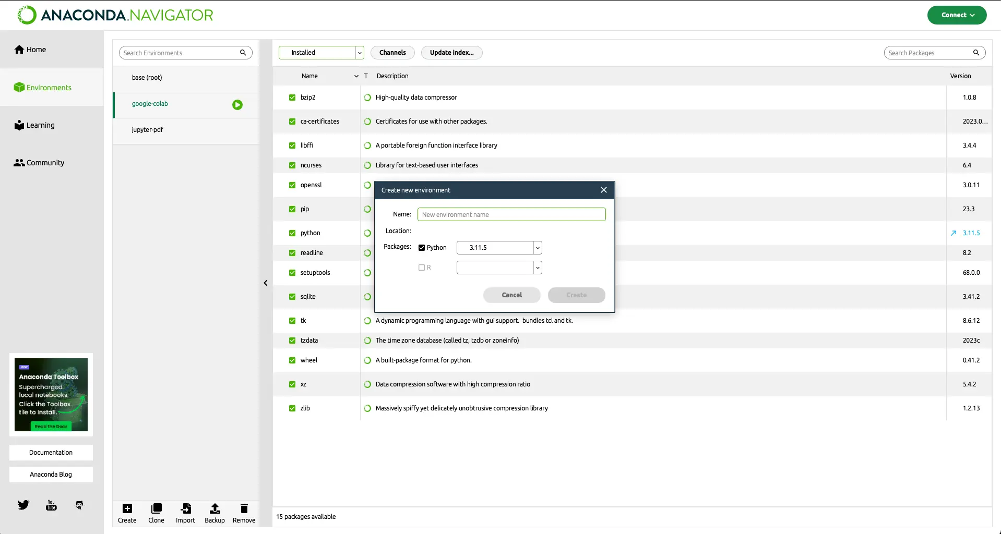Click the Update index button
The width and height of the screenshot is (1001, 534).
point(451,53)
